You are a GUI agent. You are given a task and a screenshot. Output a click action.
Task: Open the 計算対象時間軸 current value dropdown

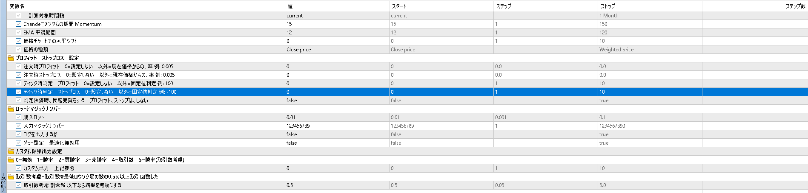pos(337,16)
